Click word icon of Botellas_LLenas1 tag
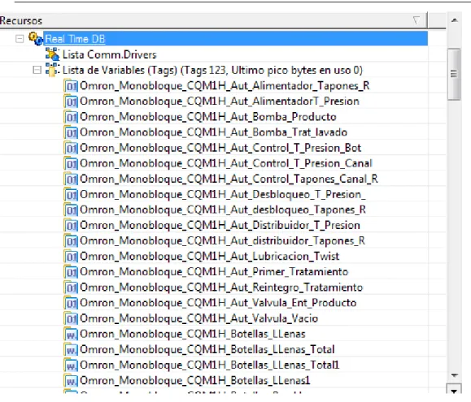The width and height of the screenshot is (471, 402). (x=72, y=381)
